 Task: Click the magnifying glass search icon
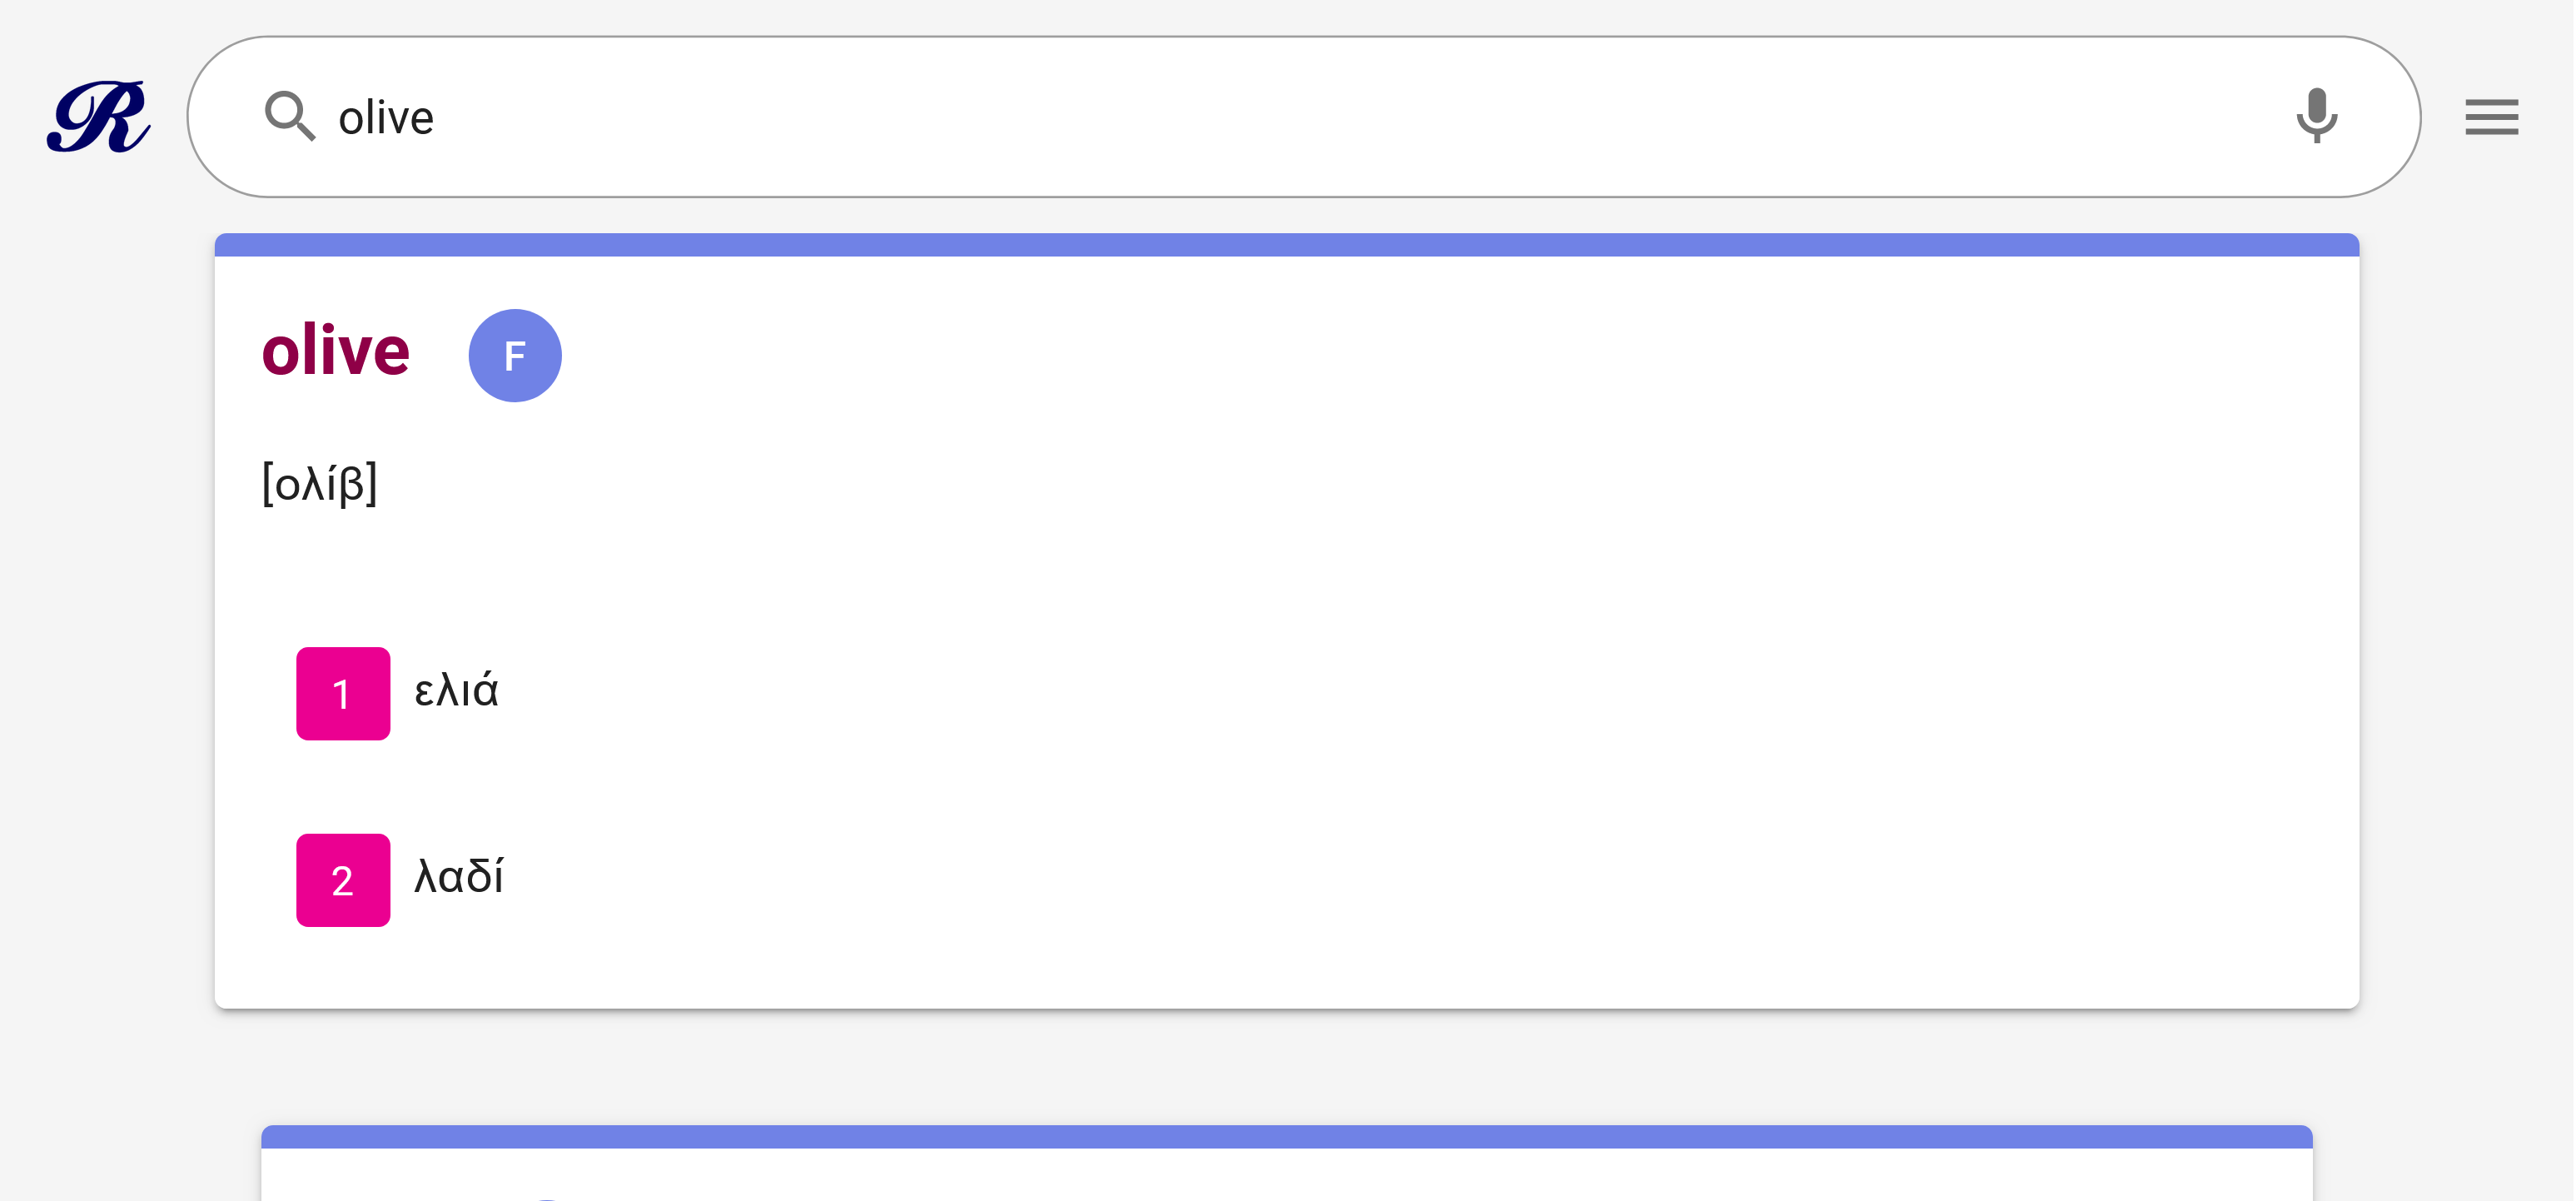pos(289,116)
